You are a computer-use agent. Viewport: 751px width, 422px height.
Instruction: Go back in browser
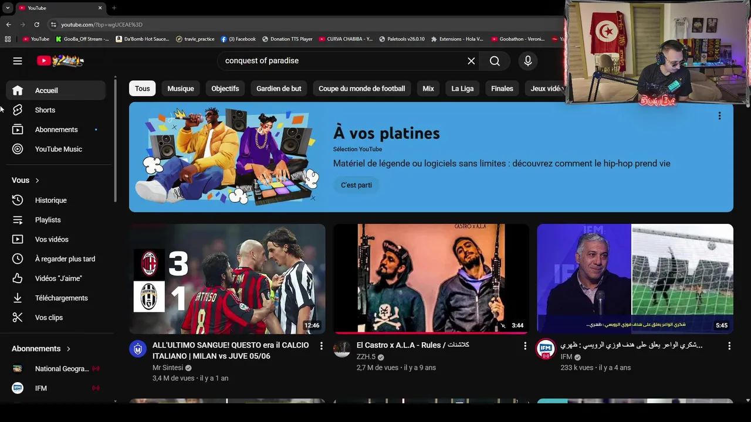point(8,25)
